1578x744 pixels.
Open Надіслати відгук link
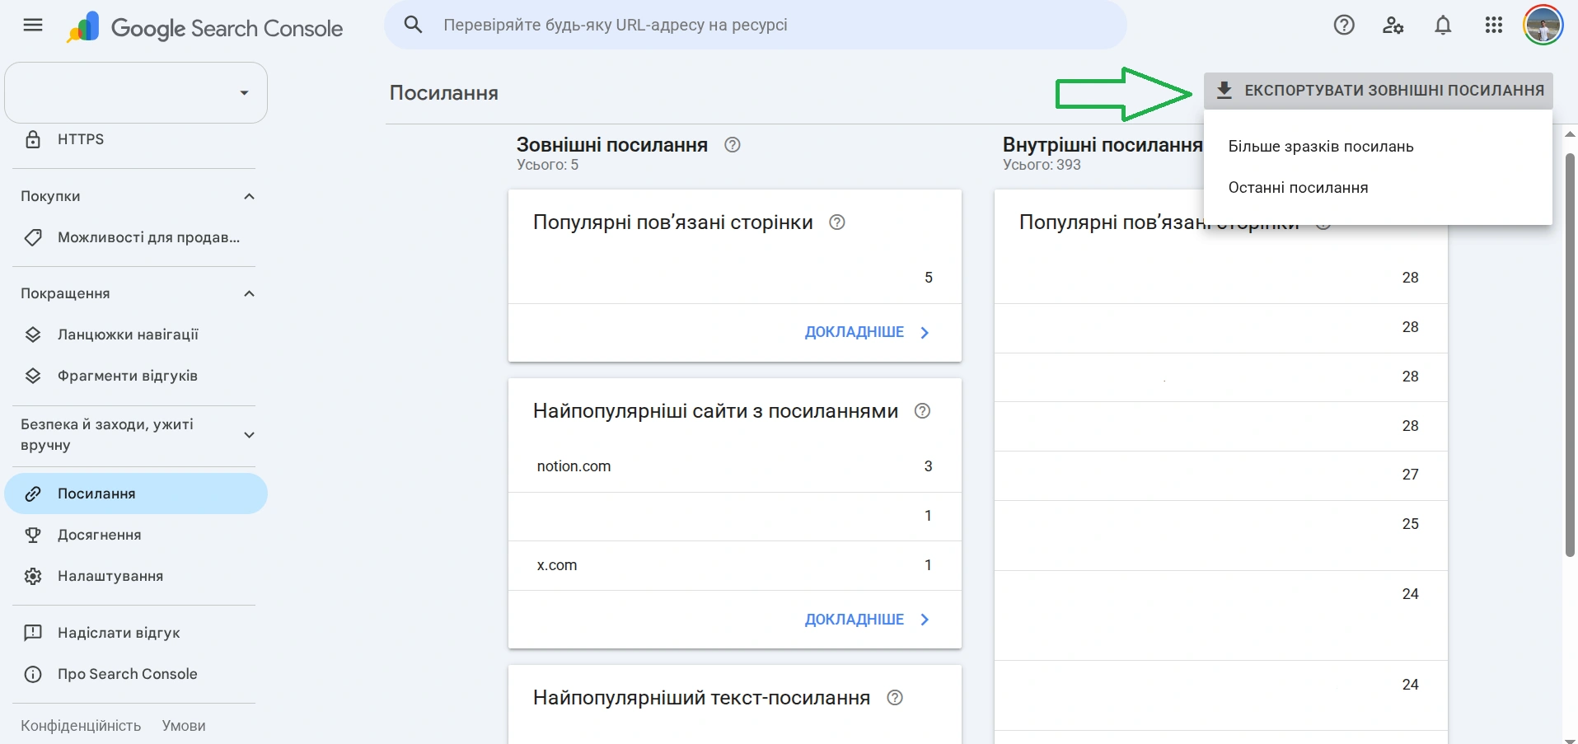point(134,633)
